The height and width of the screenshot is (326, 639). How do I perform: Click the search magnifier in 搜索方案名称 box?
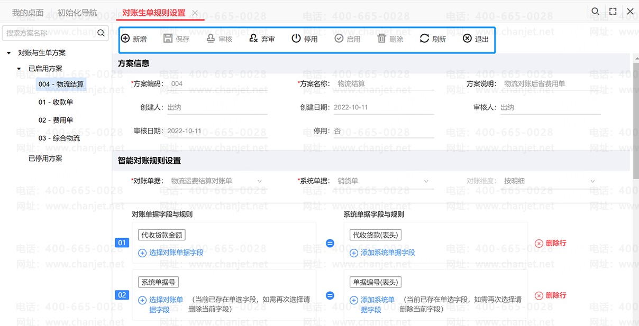(x=101, y=33)
